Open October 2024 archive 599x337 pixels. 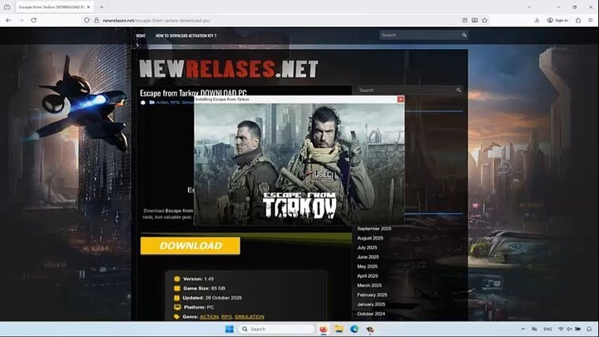371,314
